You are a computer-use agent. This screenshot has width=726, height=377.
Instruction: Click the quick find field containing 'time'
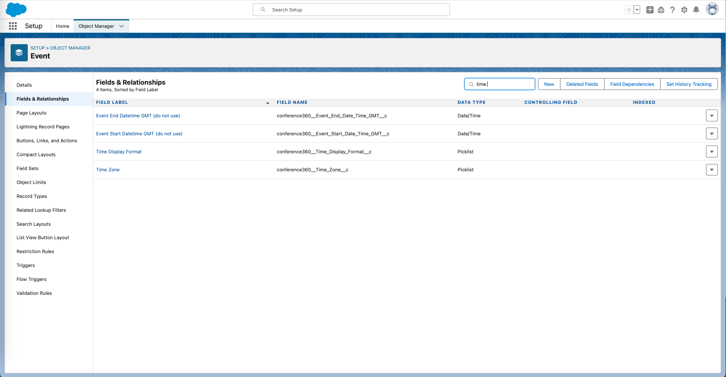coord(500,84)
